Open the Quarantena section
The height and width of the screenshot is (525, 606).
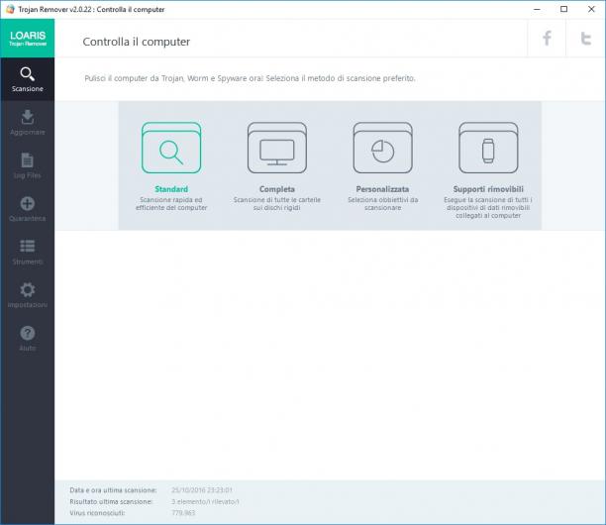click(x=28, y=209)
